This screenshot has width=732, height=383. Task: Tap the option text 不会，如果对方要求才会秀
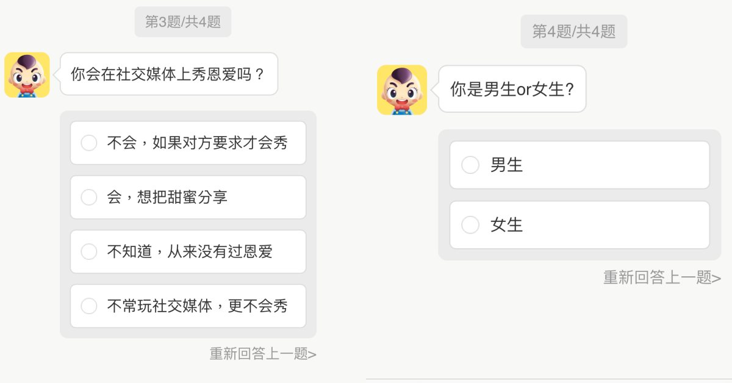point(197,143)
